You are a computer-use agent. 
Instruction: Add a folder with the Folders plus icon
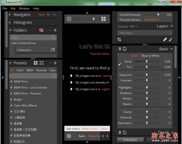click(55, 30)
